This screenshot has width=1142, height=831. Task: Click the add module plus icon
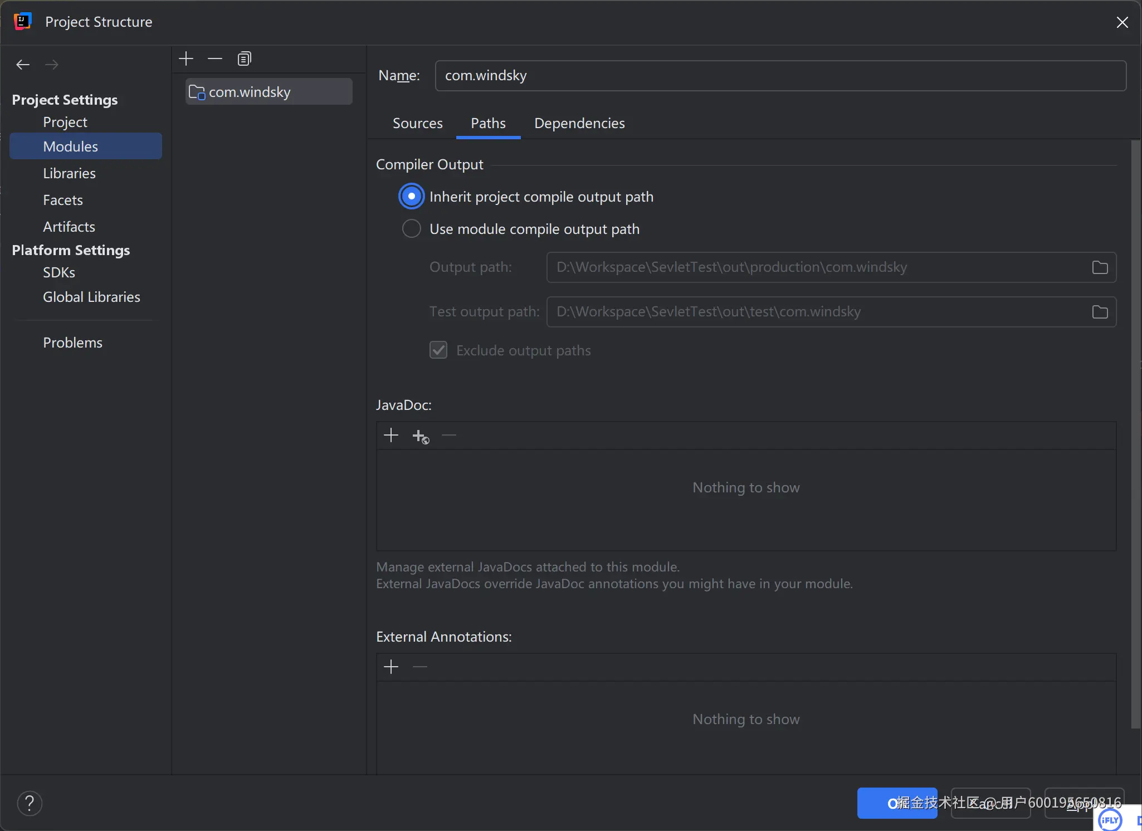(186, 58)
